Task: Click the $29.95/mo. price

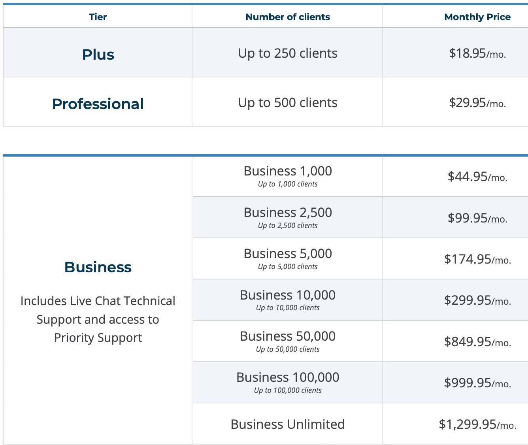Action: (477, 103)
